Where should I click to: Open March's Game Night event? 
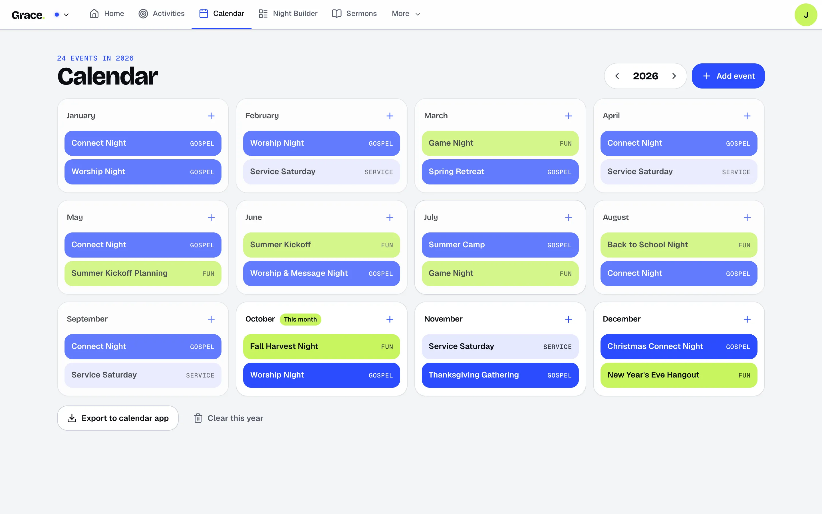pos(500,143)
